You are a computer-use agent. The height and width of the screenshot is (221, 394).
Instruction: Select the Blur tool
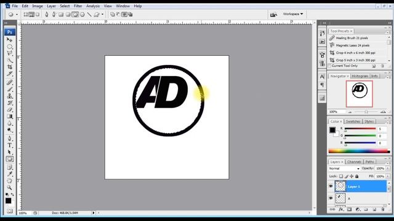pyautogui.click(x=9, y=123)
